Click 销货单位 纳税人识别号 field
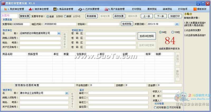The height and width of the screenshot is (112, 211). coord(44,98)
